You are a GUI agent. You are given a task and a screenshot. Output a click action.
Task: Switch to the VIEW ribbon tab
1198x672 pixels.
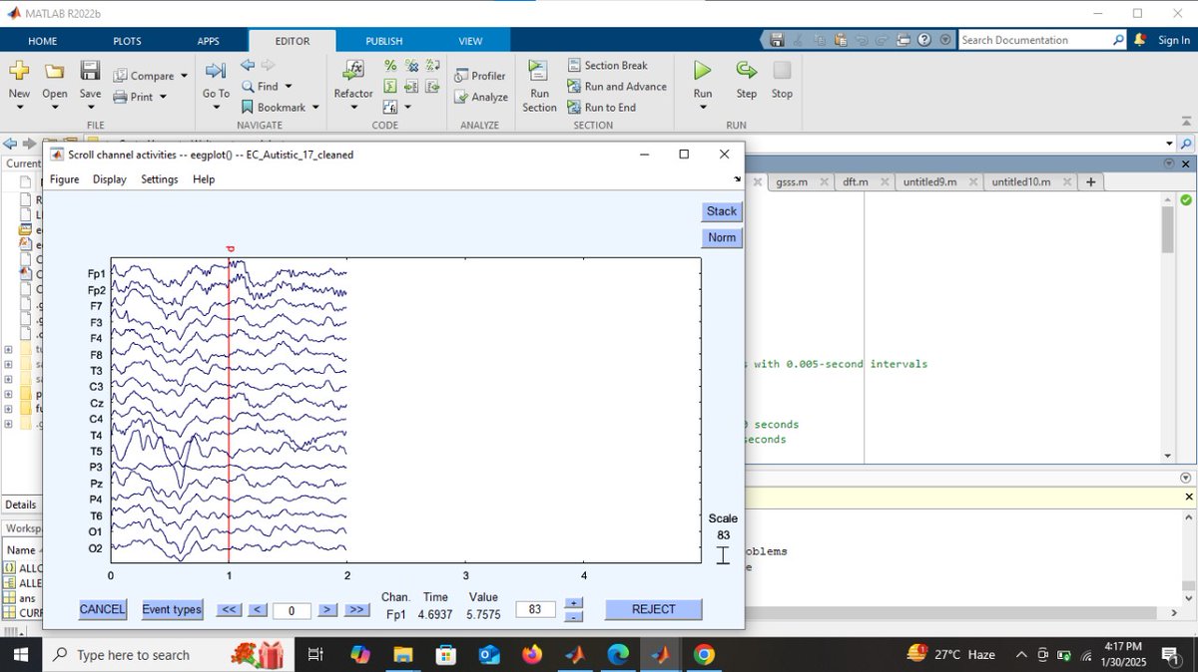pos(470,41)
